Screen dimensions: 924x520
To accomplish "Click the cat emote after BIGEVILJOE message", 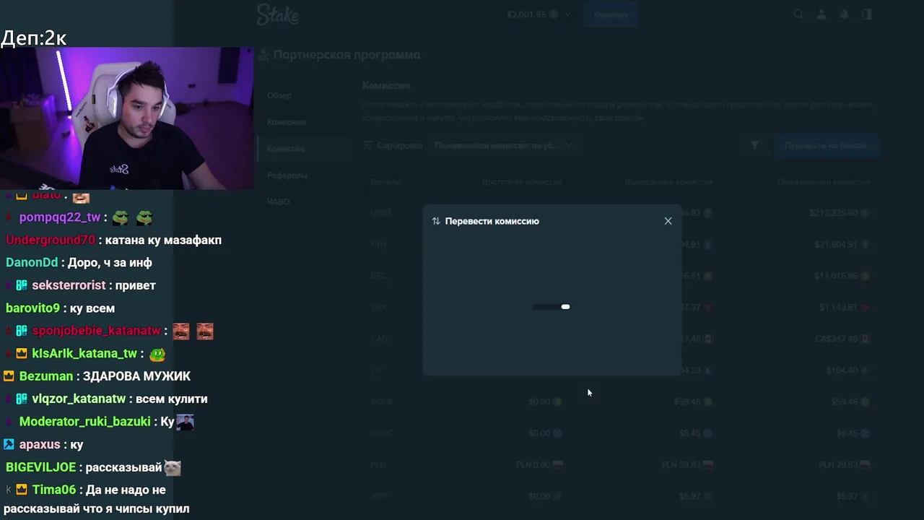I will 173,467.
